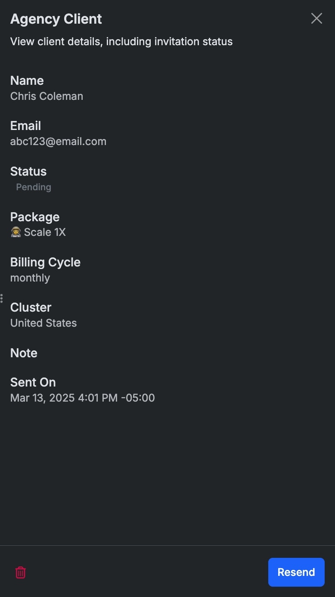This screenshot has height=597, width=335.
Task: Click the Status heading label
Action: 28,171
